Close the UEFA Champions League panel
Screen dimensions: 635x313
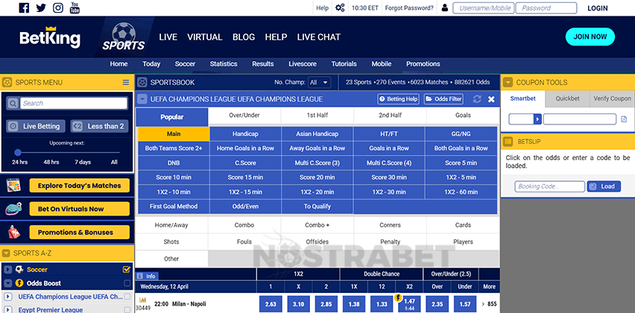491,99
